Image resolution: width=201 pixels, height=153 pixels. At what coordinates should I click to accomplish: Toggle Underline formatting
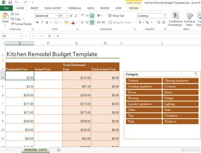[47, 22]
